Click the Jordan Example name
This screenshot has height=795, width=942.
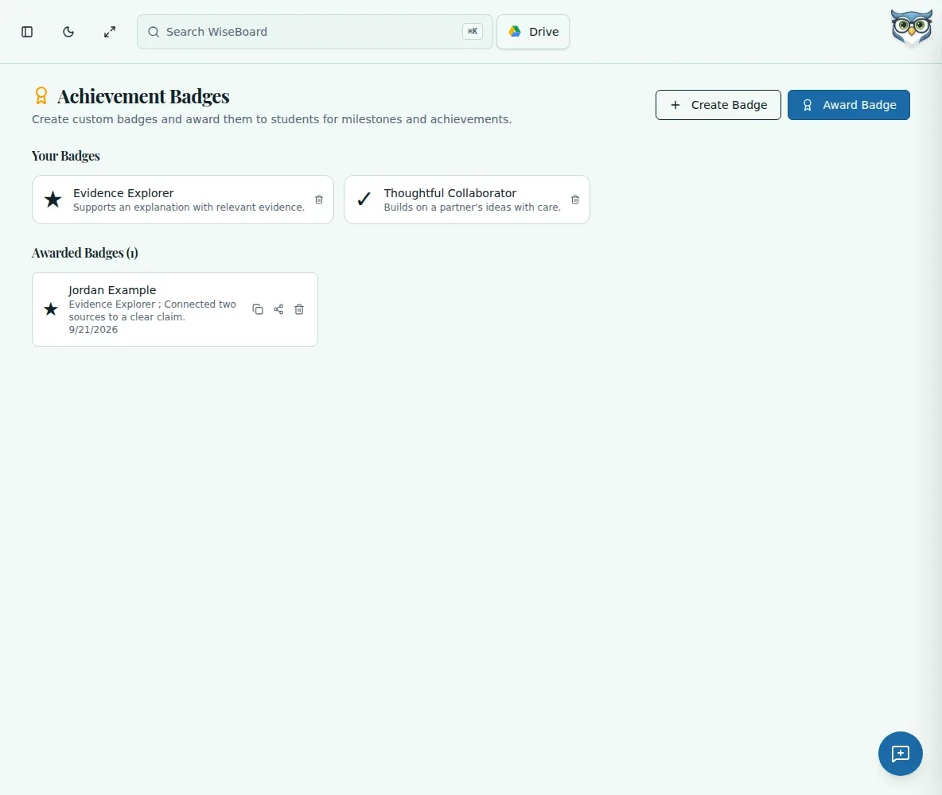coord(112,290)
